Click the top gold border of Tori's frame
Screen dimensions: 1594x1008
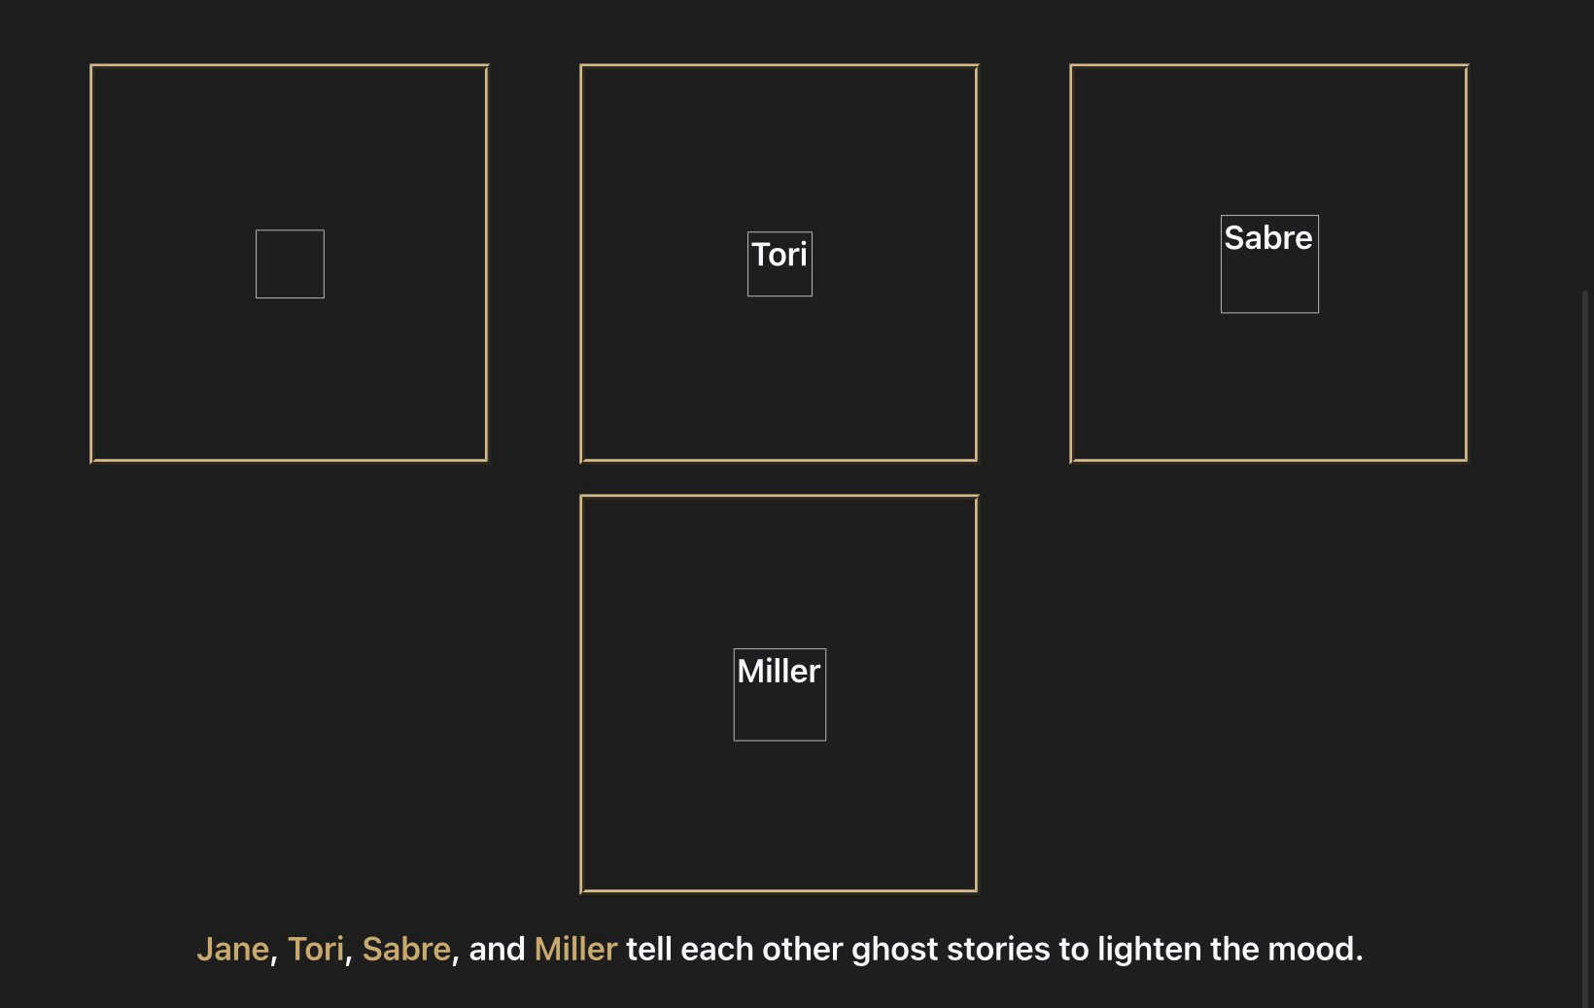(779, 66)
